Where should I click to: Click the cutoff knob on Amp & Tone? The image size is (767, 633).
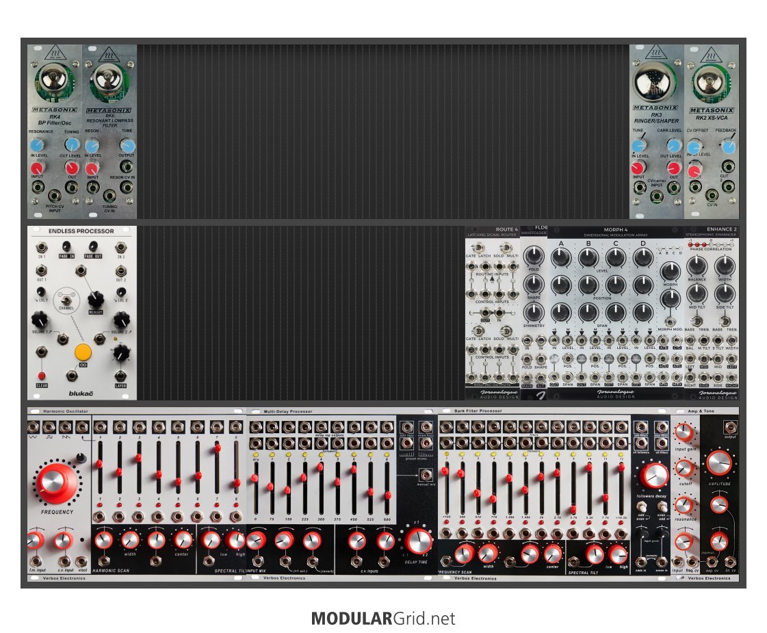[684, 469]
